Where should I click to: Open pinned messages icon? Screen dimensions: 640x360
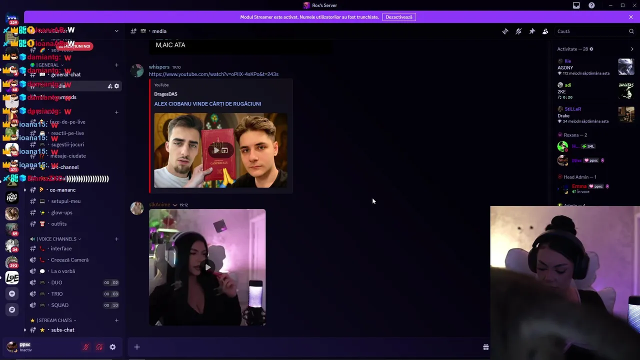[532, 31]
